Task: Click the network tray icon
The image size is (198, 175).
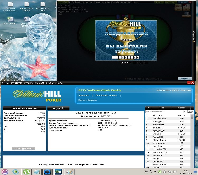Action: [170, 172]
